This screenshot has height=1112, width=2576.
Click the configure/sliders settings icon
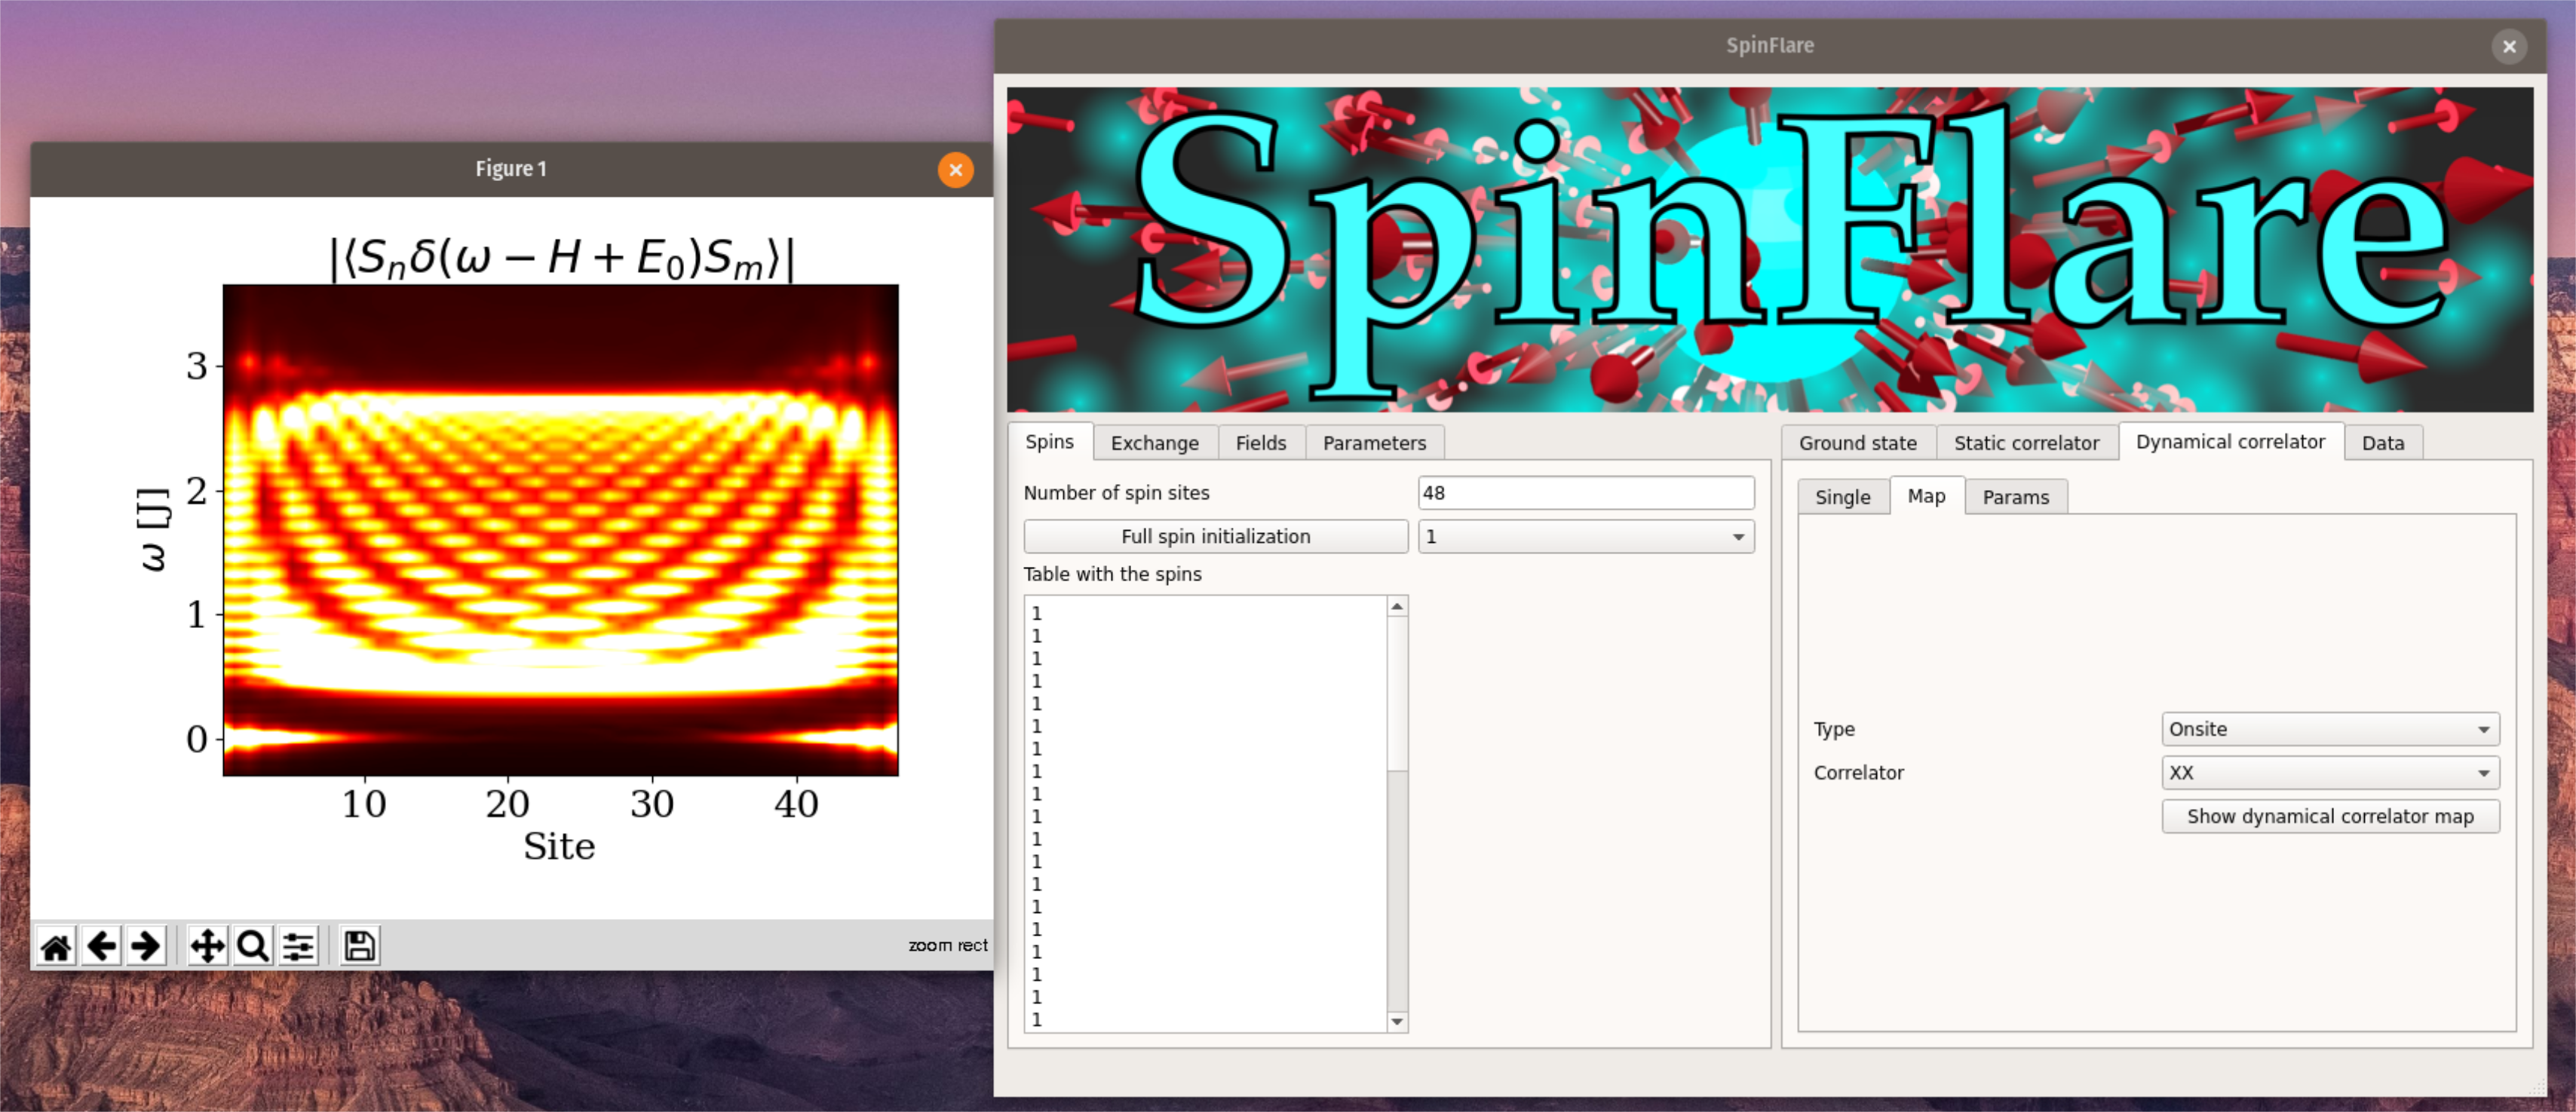click(297, 946)
